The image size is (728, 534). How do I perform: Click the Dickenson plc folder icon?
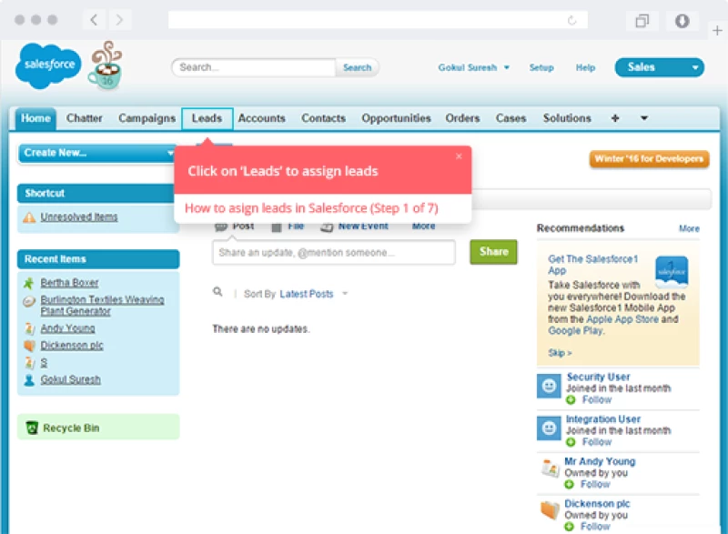click(x=548, y=510)
